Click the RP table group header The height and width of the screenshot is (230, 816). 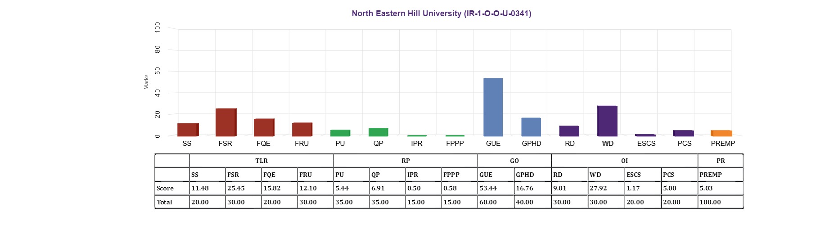406,161
